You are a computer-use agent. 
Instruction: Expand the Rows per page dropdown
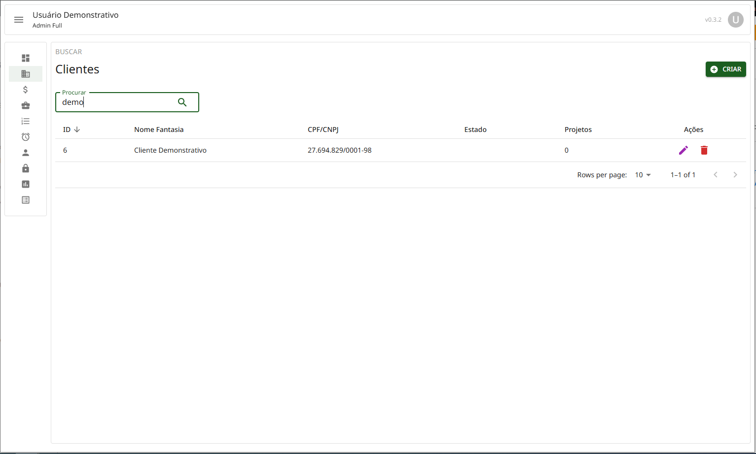pos(643,175)
